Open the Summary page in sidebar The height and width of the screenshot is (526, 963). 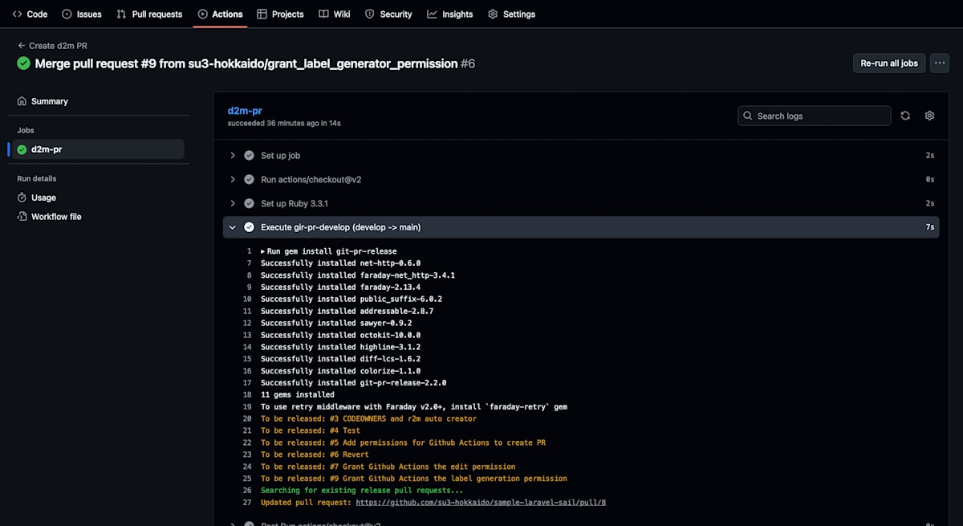tap(96, 101)
